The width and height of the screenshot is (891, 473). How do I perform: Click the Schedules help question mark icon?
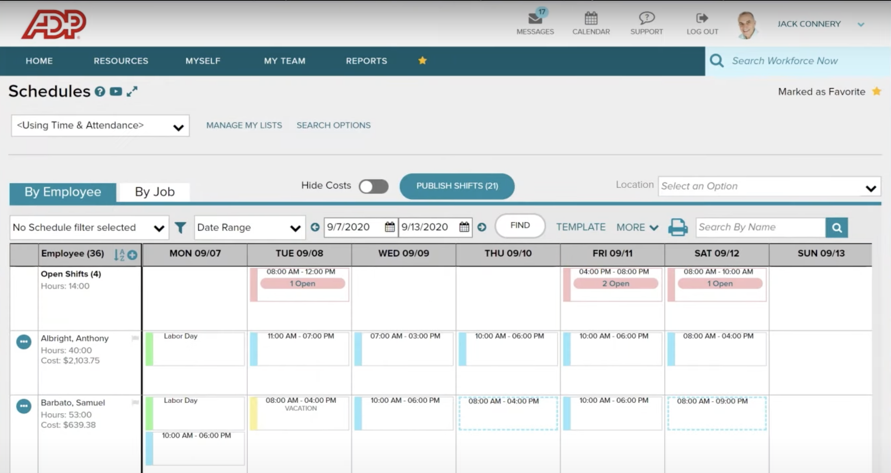[x=100, y=92]
